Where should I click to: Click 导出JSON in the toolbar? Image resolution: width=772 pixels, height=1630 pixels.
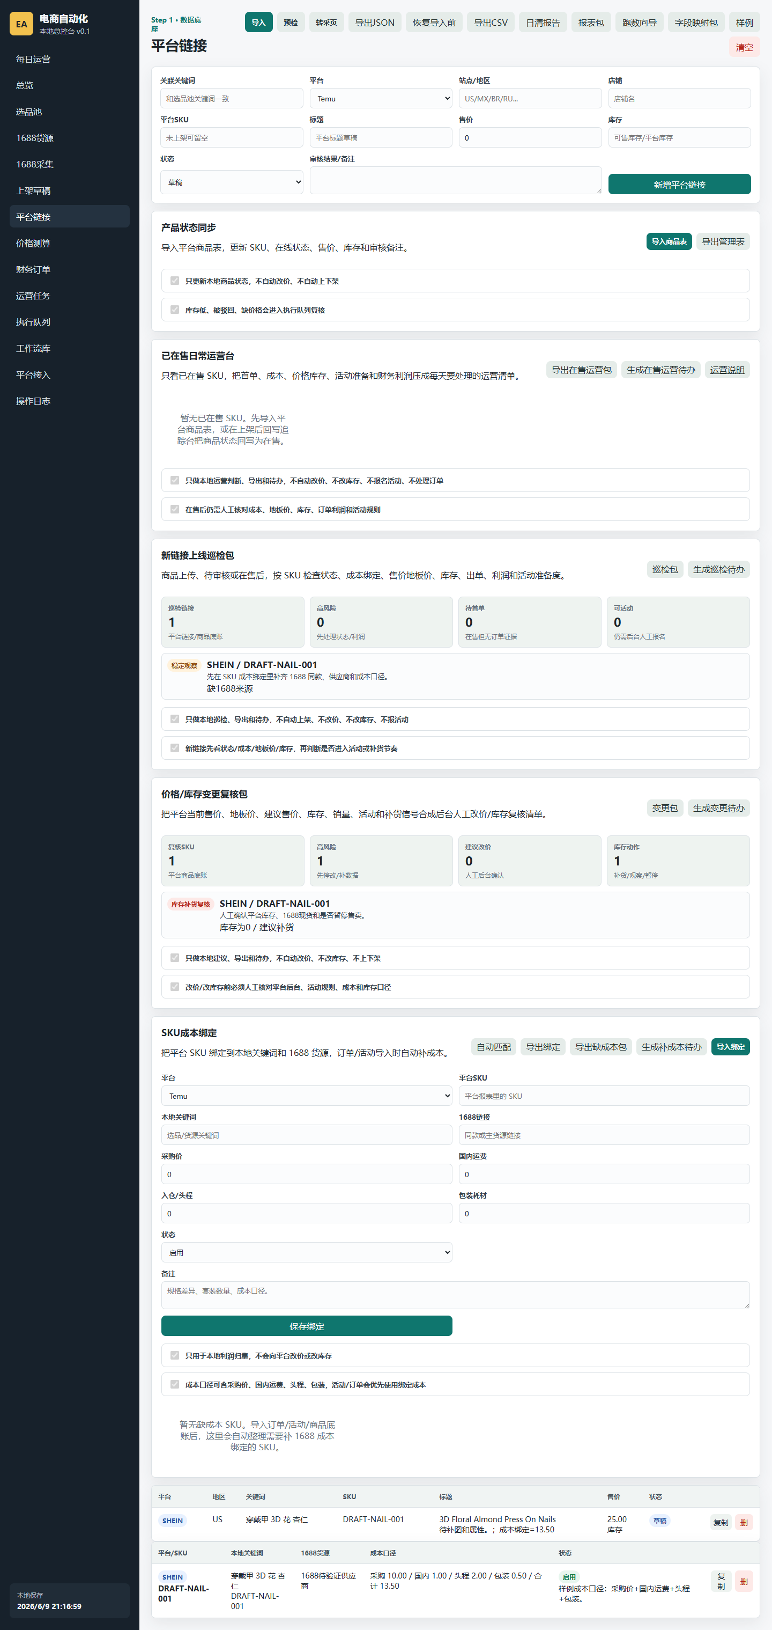click(374, 22)
